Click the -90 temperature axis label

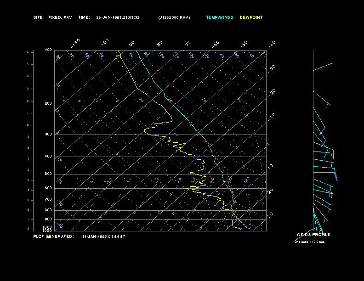[132, 44]
